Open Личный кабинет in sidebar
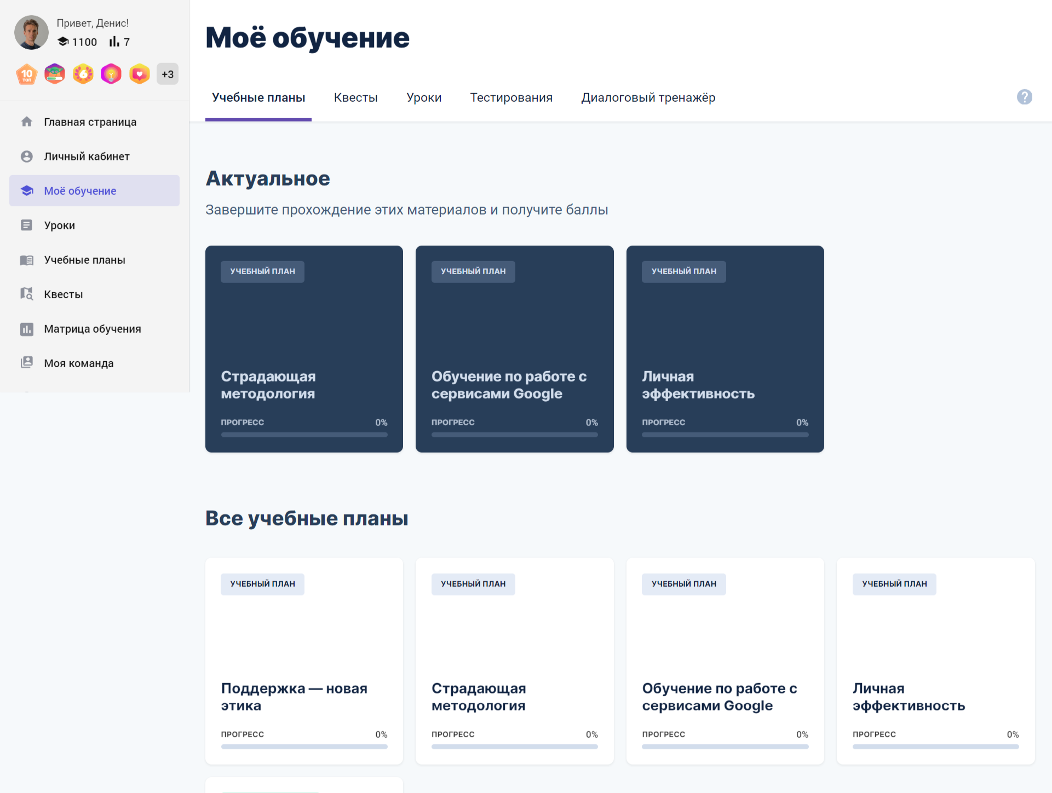The height and width of the screenshot is (793, 1052). [x=87, y=157]
